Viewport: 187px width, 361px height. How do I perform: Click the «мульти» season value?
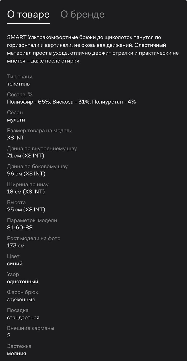pos(16,120)
